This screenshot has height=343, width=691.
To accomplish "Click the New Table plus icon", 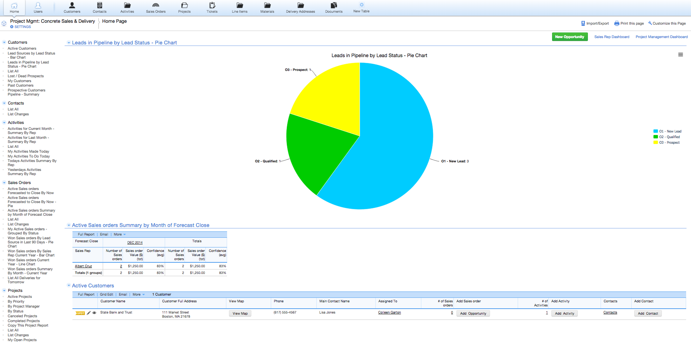I will pos(362,5).
